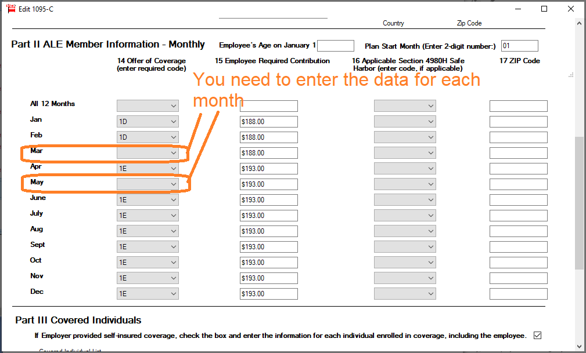The width and height of the screenshot is (586, 353).
Task: Expand the All 12 Months coverage code dropdown
Action: coord(148,105)
